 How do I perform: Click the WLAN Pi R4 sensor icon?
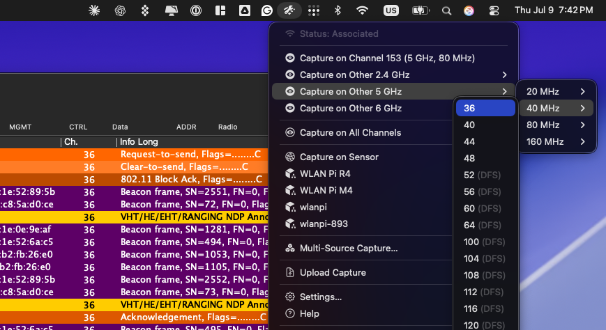(290, 173)
